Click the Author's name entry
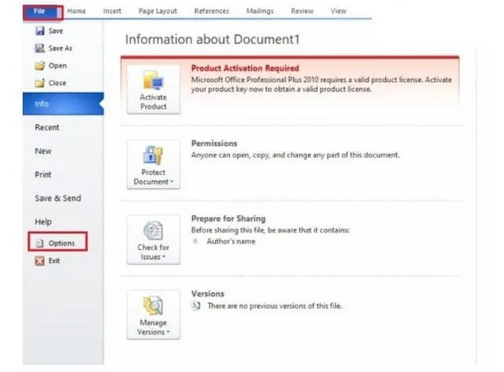 coord(231,241)
